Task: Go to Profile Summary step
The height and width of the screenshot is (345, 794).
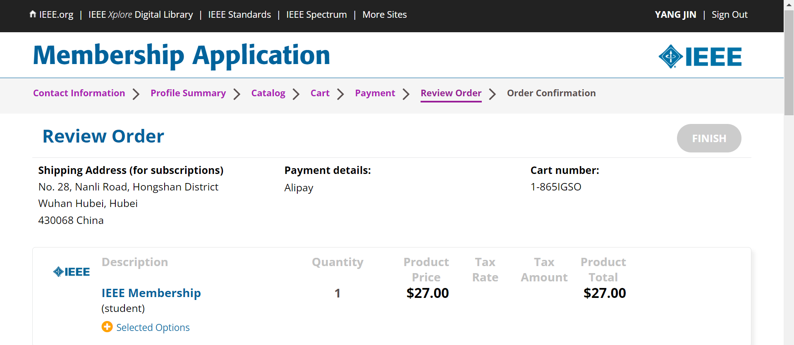Action: 188,93
